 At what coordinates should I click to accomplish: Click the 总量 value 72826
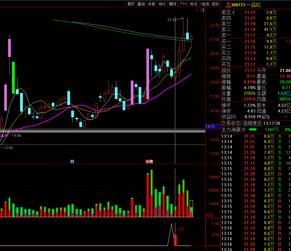tap(250, 94)
